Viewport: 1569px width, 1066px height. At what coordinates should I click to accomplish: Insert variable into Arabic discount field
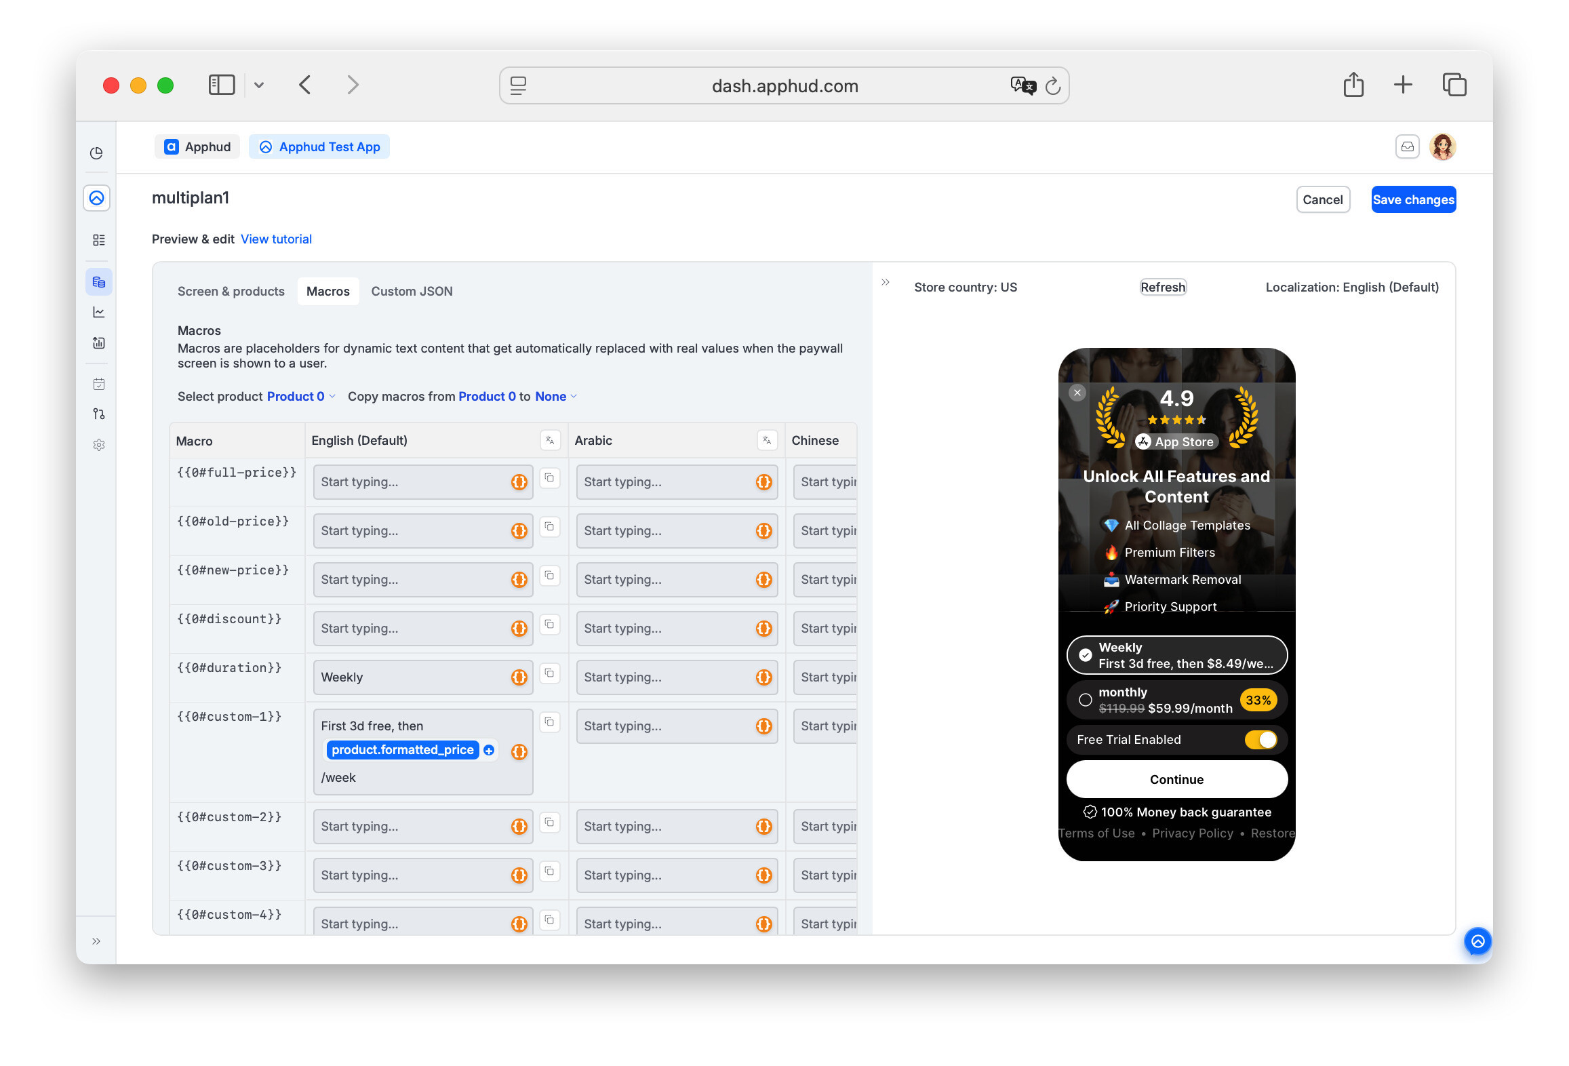pos(764,628)
